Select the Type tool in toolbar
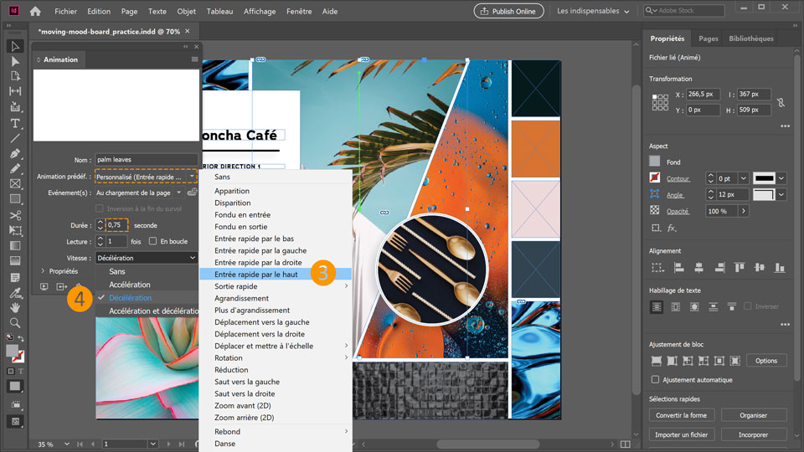Viewport: 804px width, 452px height. pos(15,123)
